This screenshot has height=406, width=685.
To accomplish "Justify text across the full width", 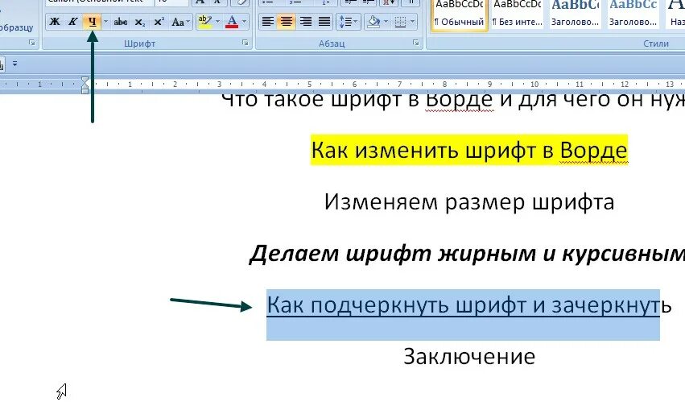I will coord(324,22).
